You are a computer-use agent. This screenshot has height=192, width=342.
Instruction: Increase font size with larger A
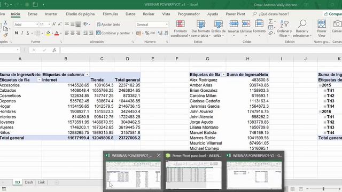coord(54,25)
